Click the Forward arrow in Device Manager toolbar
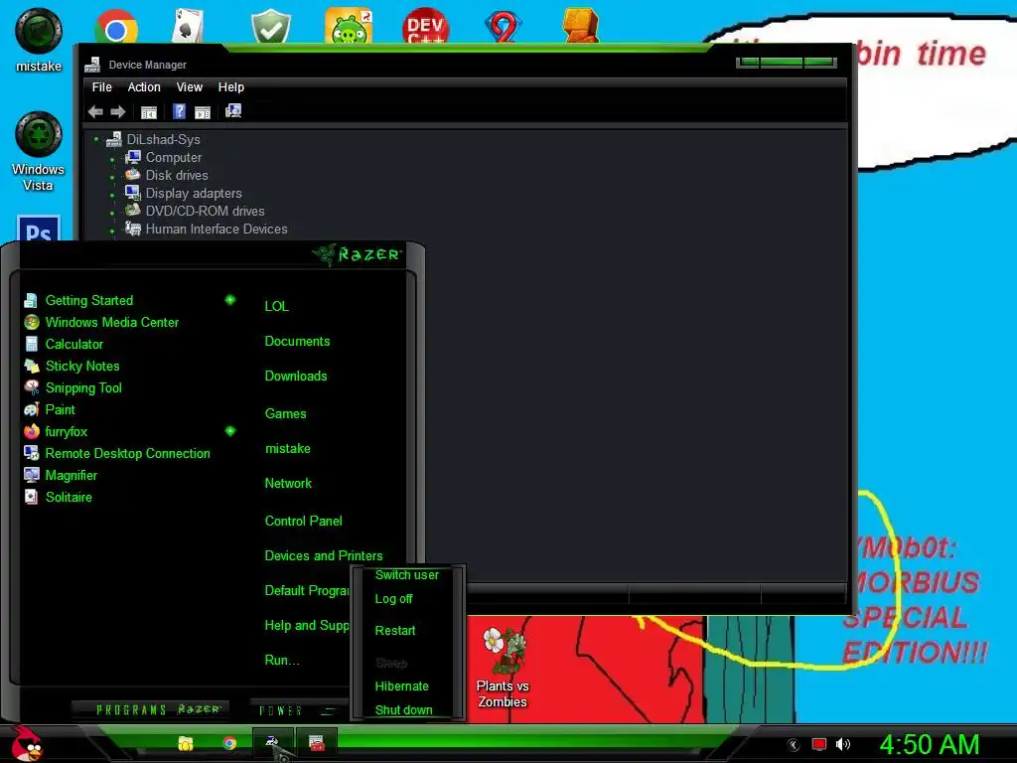Viewport: 1017px width, 763px height. (118, 111)
